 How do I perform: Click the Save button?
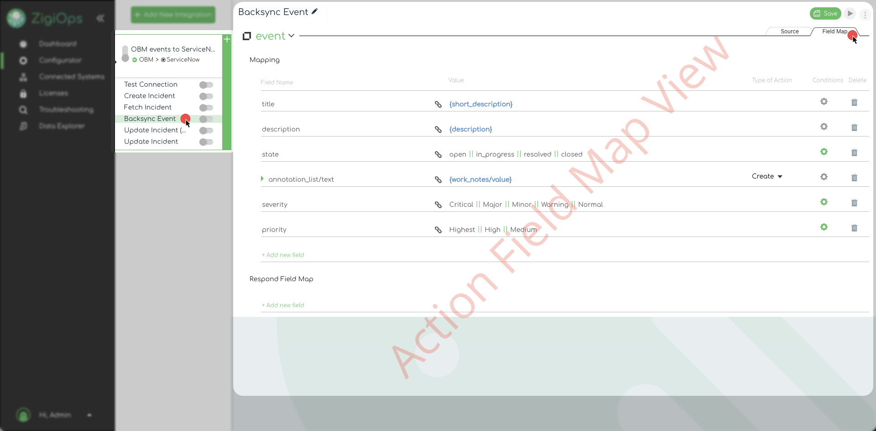click(x=825, y=14)
